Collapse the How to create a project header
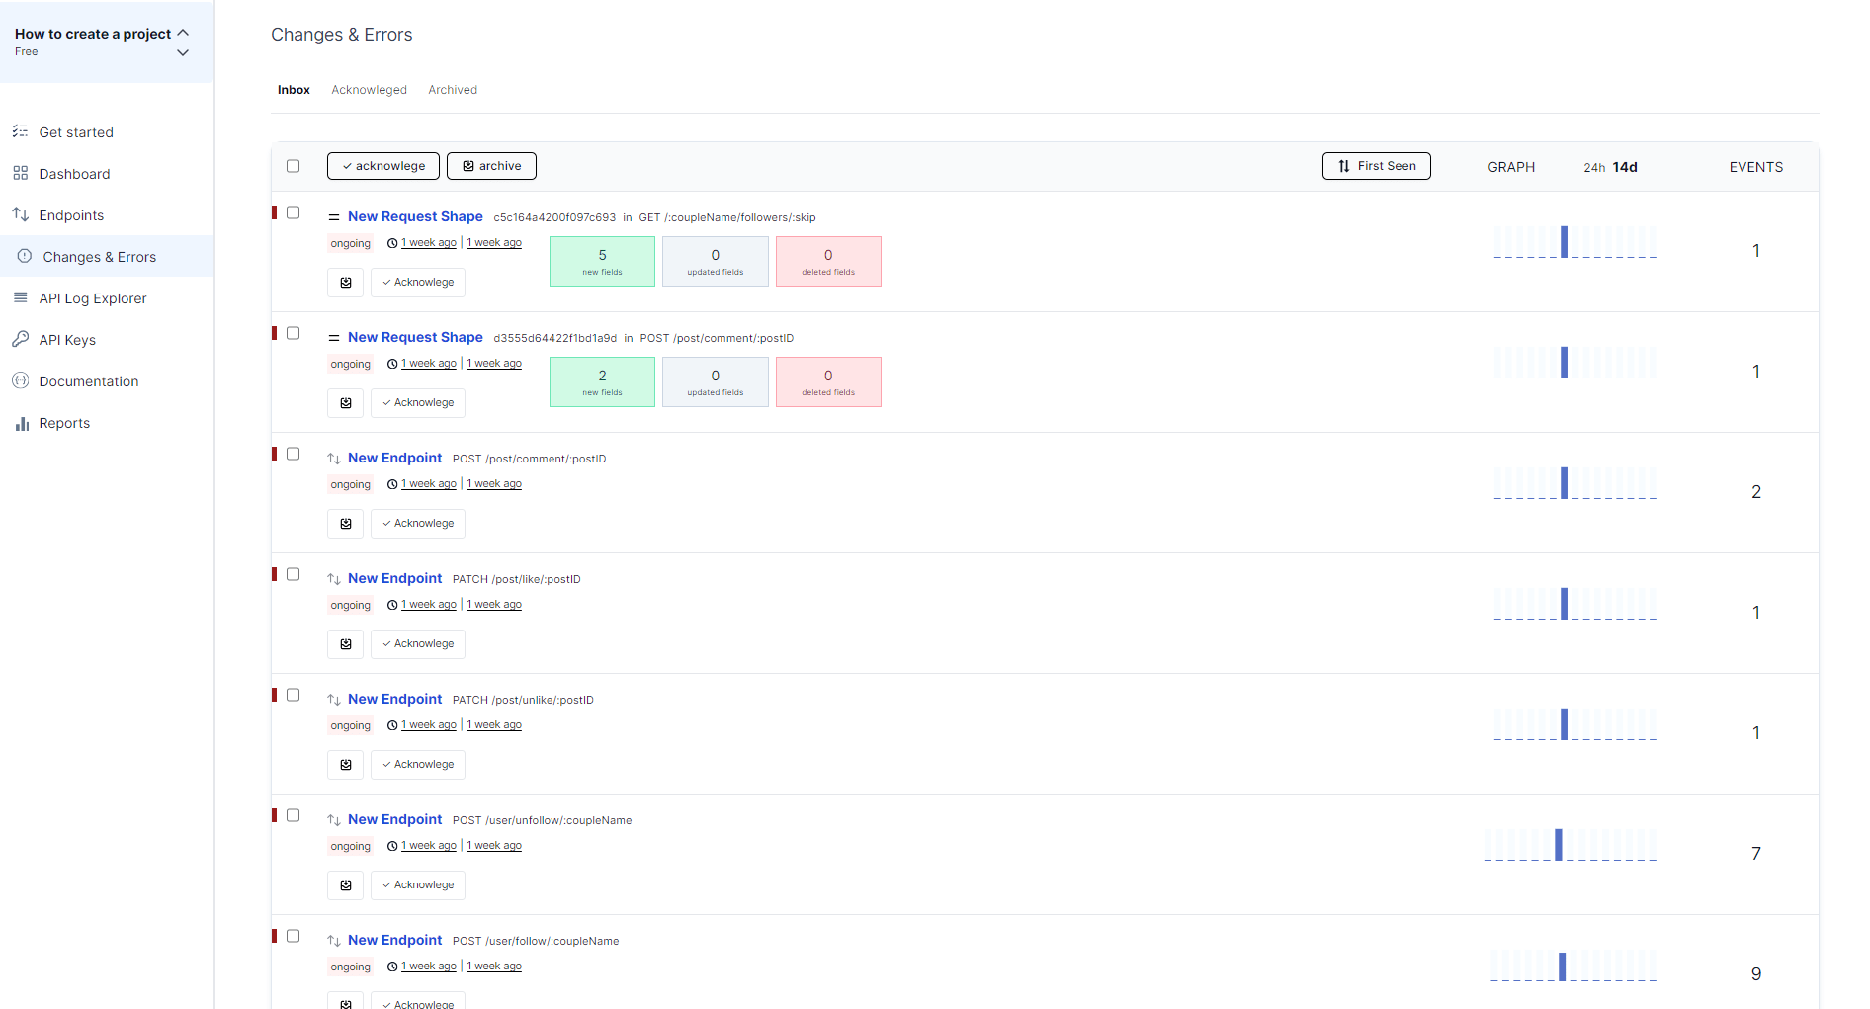 (182, 31)
